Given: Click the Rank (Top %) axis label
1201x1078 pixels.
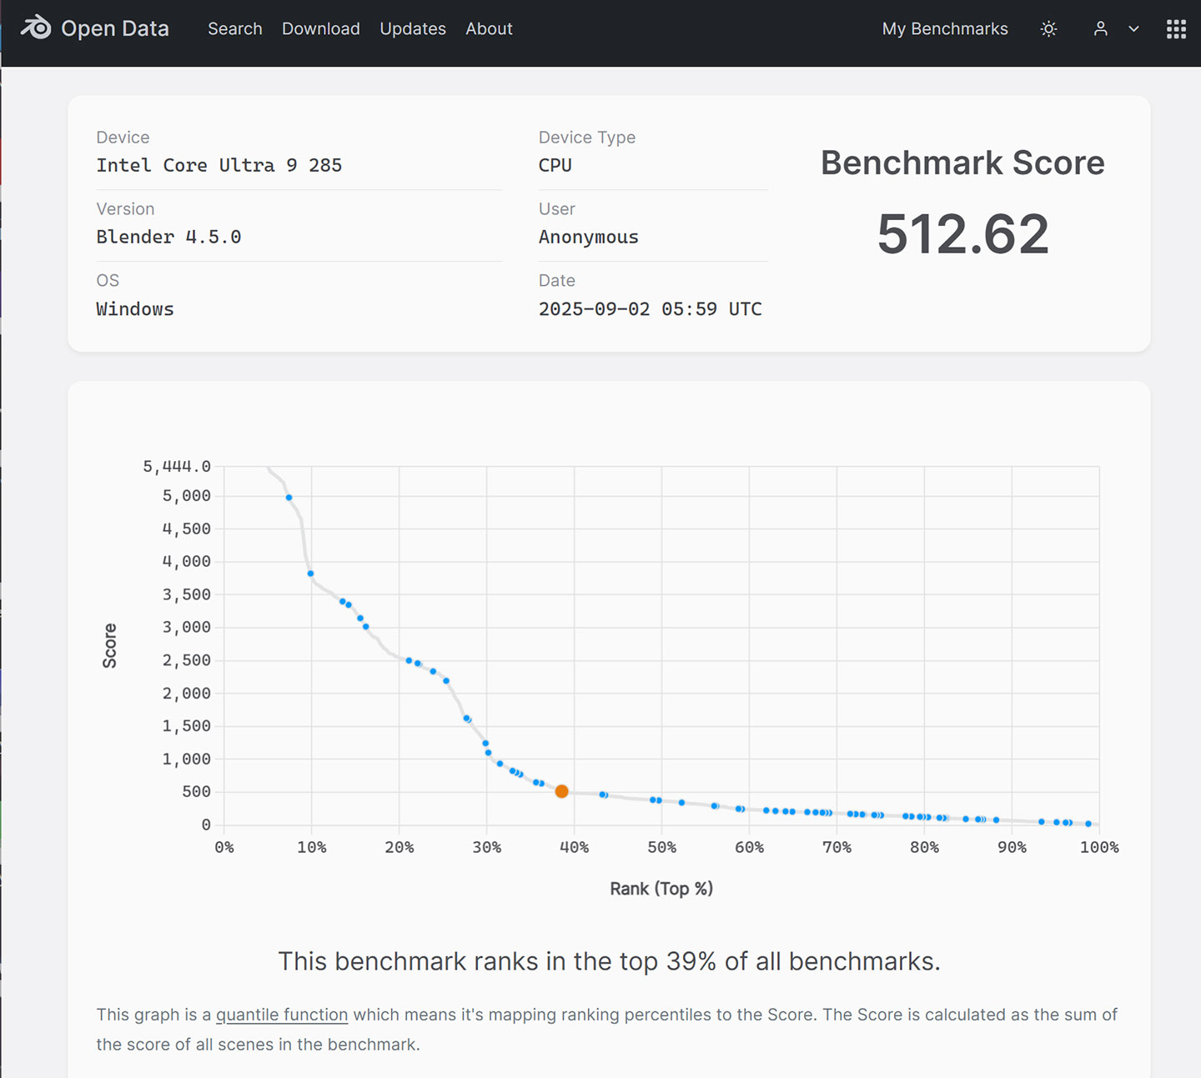Looking at the screenshot, I should [661, 889].
